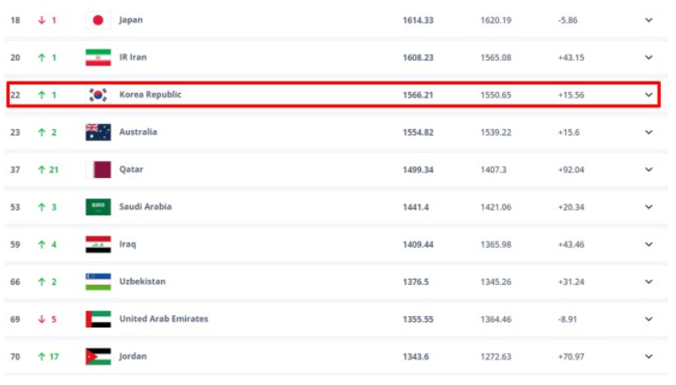The image size is (676, 385).
Task: Open the Uzbekistan team name link
Action: point(142,281)
